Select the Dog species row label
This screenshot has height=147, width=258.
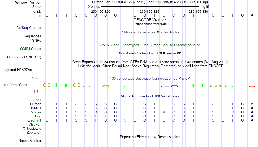point(38,116)
